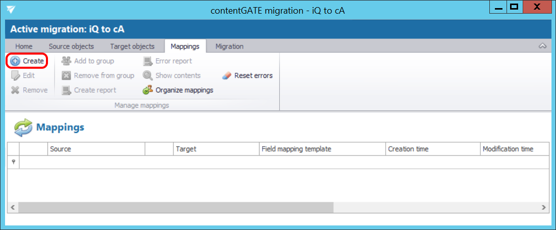Click the Show contents magnifier icon

(147, 76)
